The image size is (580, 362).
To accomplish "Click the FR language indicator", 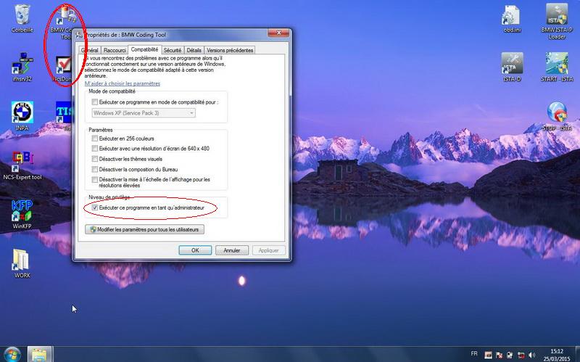I will point(474,354).
